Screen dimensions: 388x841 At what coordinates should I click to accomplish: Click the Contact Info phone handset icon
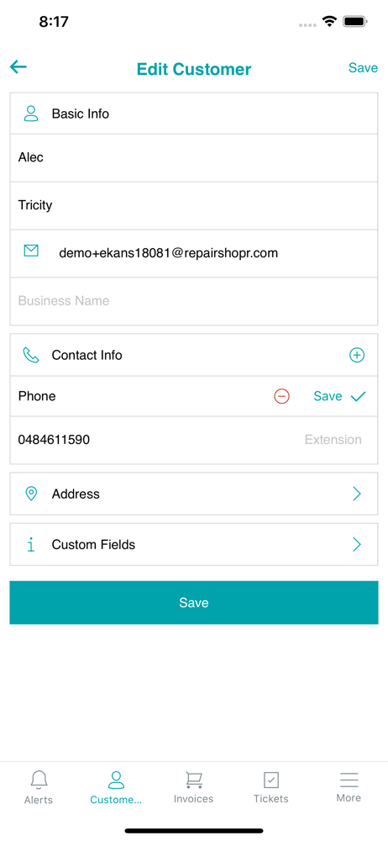click(31, 355)
